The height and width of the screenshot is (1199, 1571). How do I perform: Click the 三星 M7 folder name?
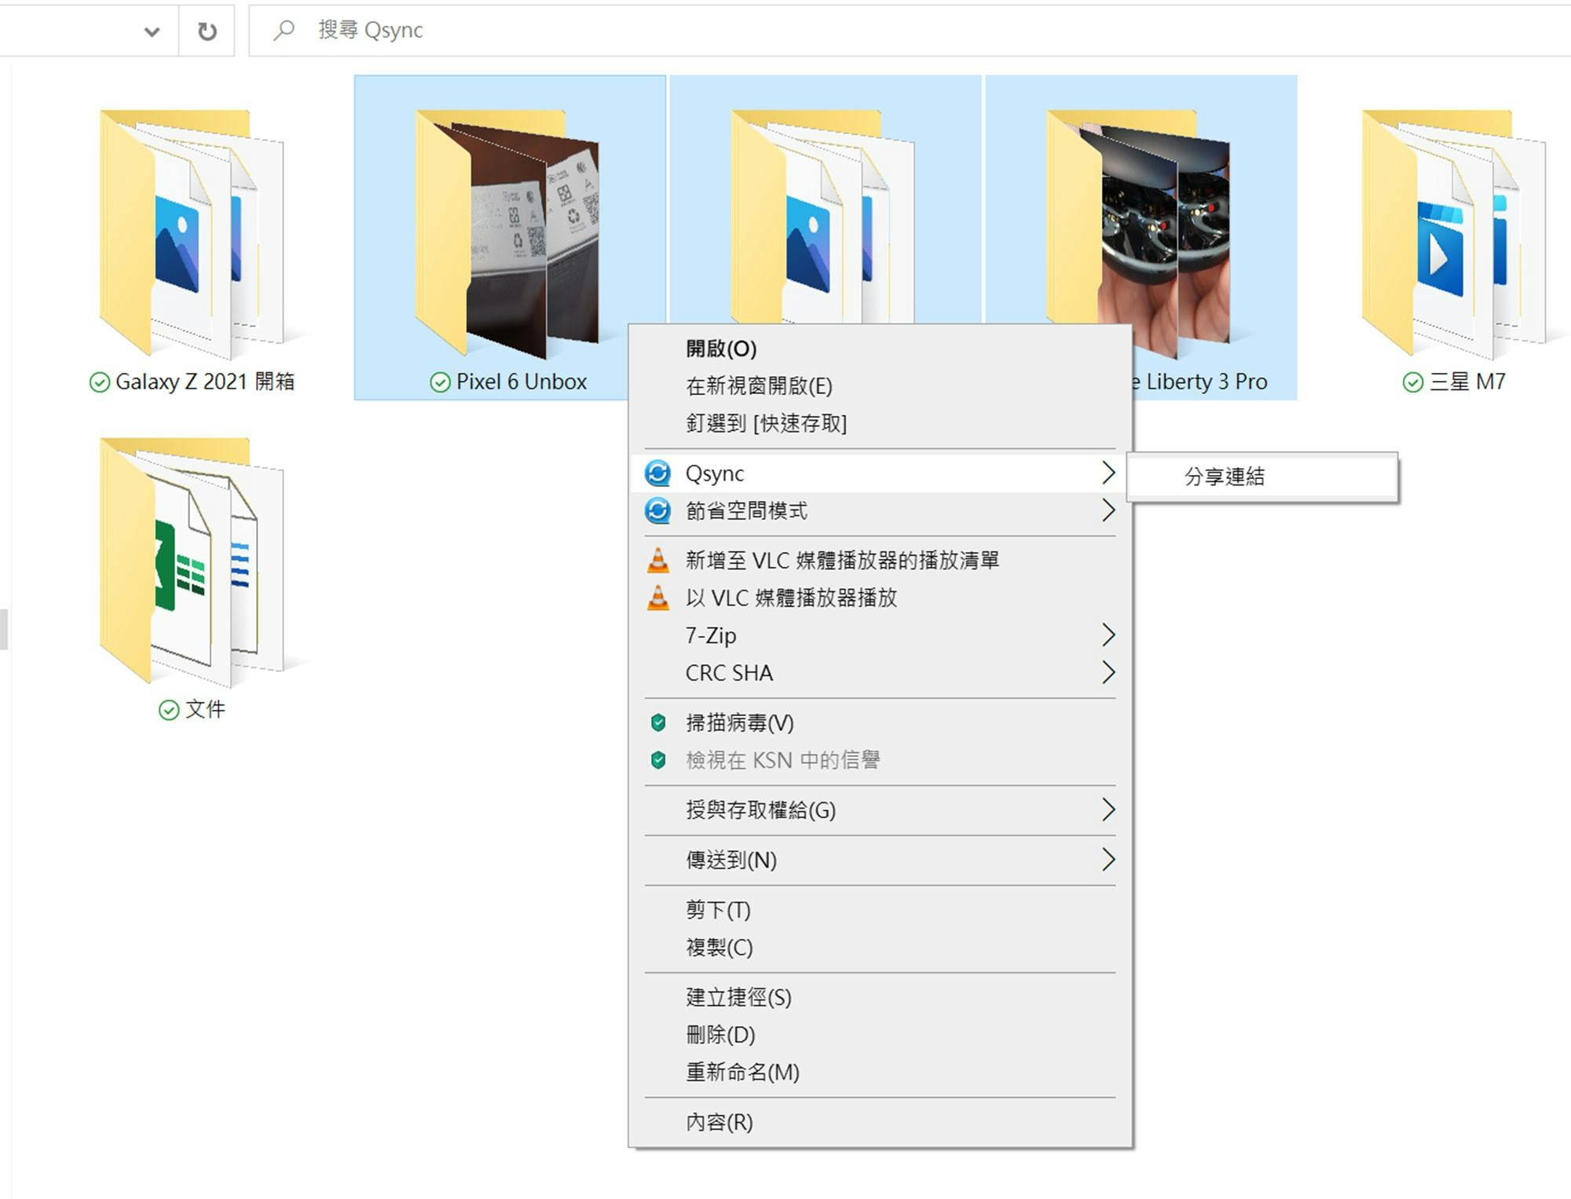click(x=1467, y=382)
